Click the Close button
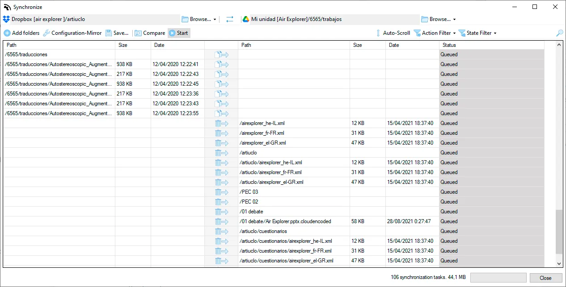Image resolution: width=566 pixels, height=287 pixels. [546, 278]
